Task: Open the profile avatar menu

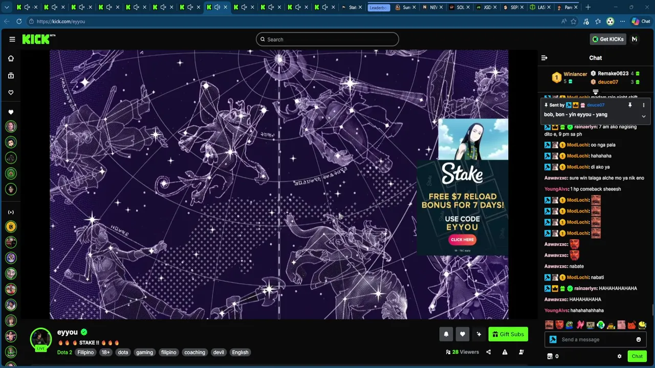Action: 635,39
